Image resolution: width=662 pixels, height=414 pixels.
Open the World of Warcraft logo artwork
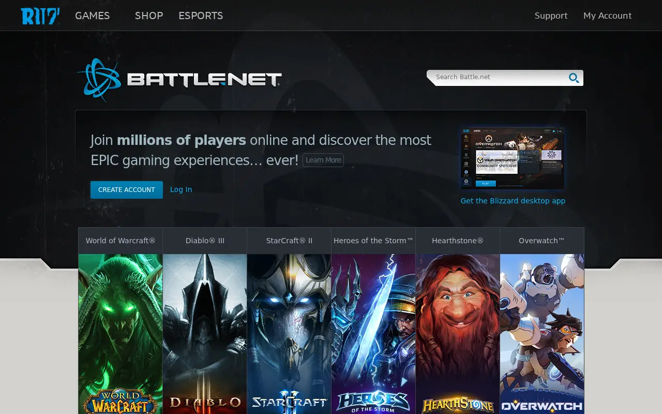[121, 401]
